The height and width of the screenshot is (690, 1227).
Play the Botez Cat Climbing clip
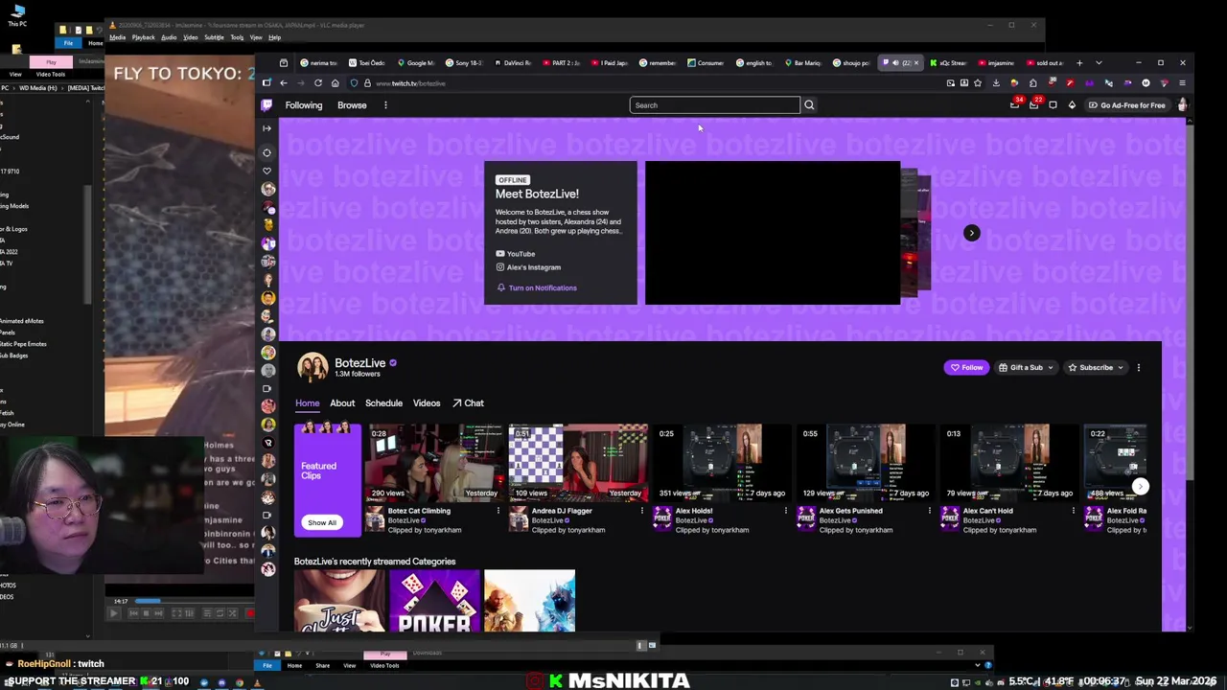click(x=435, y=462)
